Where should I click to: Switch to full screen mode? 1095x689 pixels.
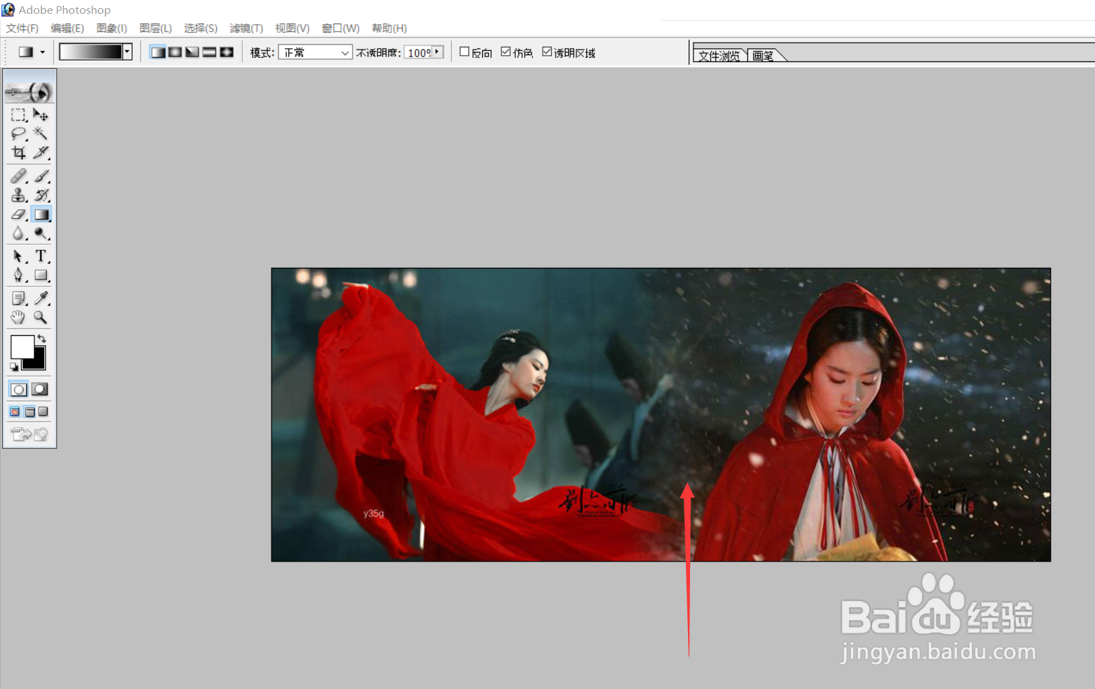point(43,412)
